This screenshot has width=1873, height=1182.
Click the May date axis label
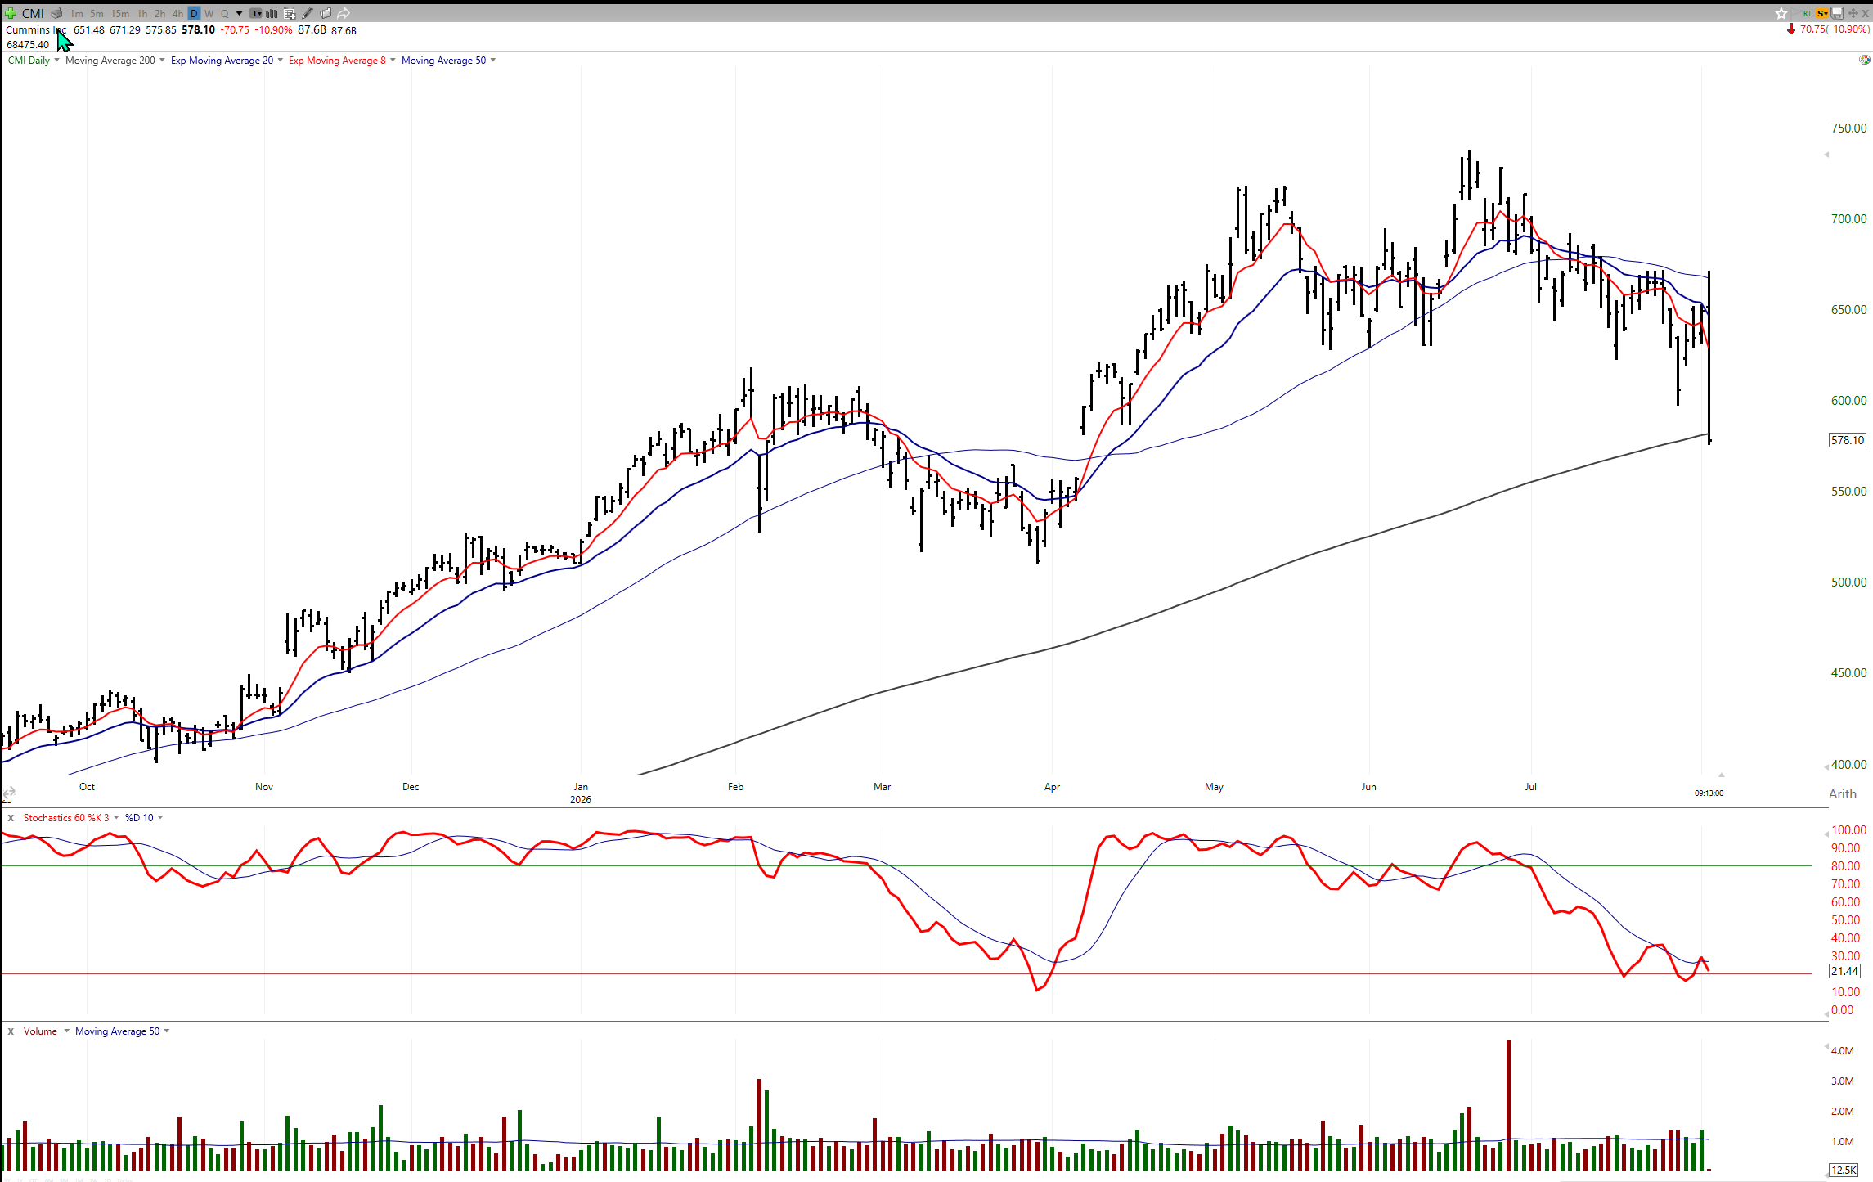point(1214,786)
